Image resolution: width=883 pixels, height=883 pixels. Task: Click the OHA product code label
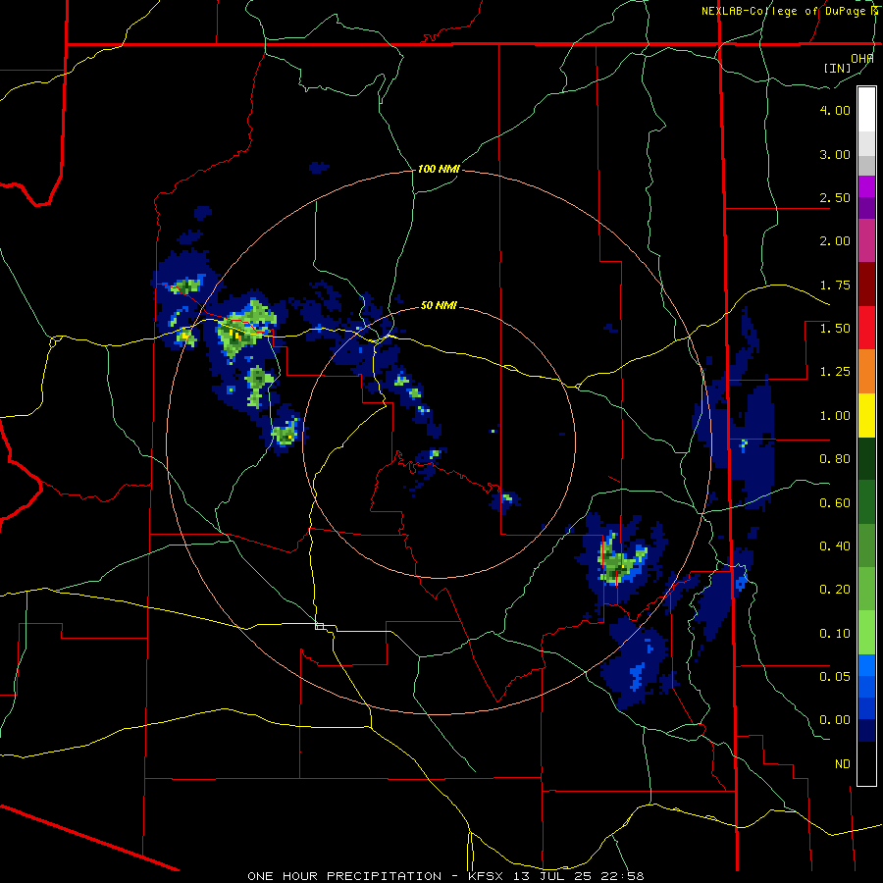click(x=862, y=58)
